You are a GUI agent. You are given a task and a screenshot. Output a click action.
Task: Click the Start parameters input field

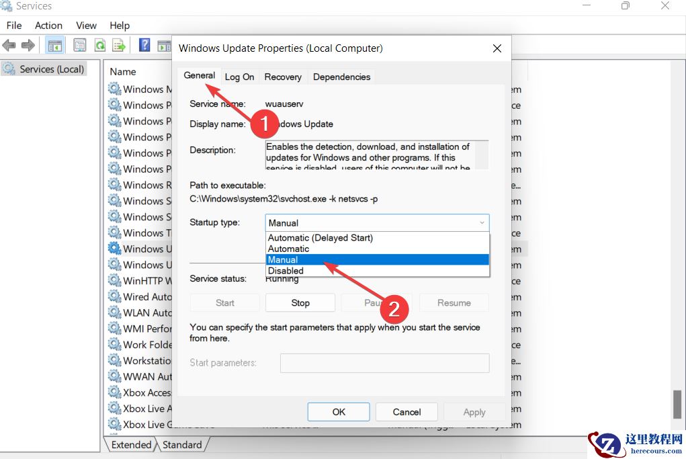pyautogui.click(x=384, y=363)
